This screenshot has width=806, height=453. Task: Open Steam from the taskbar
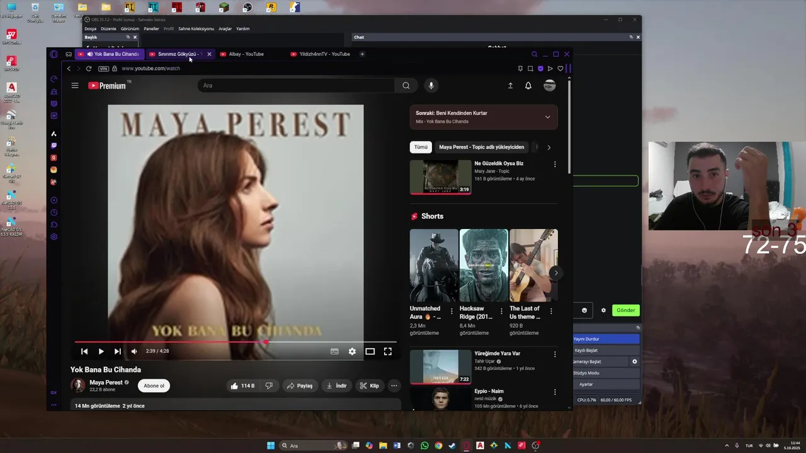pos(452,445)
